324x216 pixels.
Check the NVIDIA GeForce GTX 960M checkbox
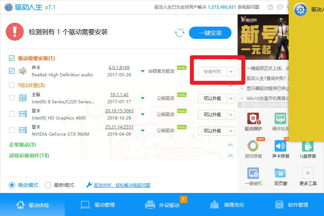click(x=12, y=130)
